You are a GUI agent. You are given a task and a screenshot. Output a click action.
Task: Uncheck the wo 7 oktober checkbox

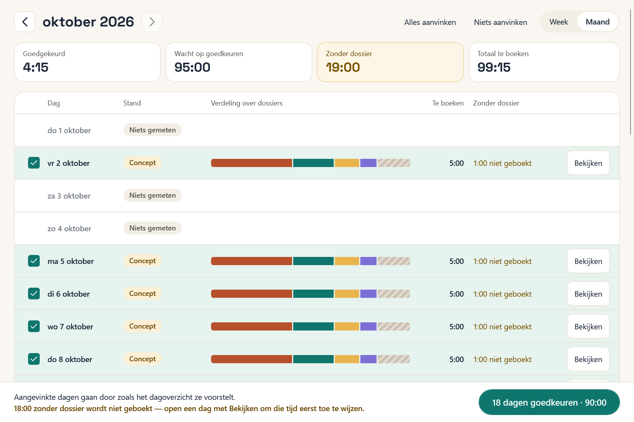[x=34, y=326]
